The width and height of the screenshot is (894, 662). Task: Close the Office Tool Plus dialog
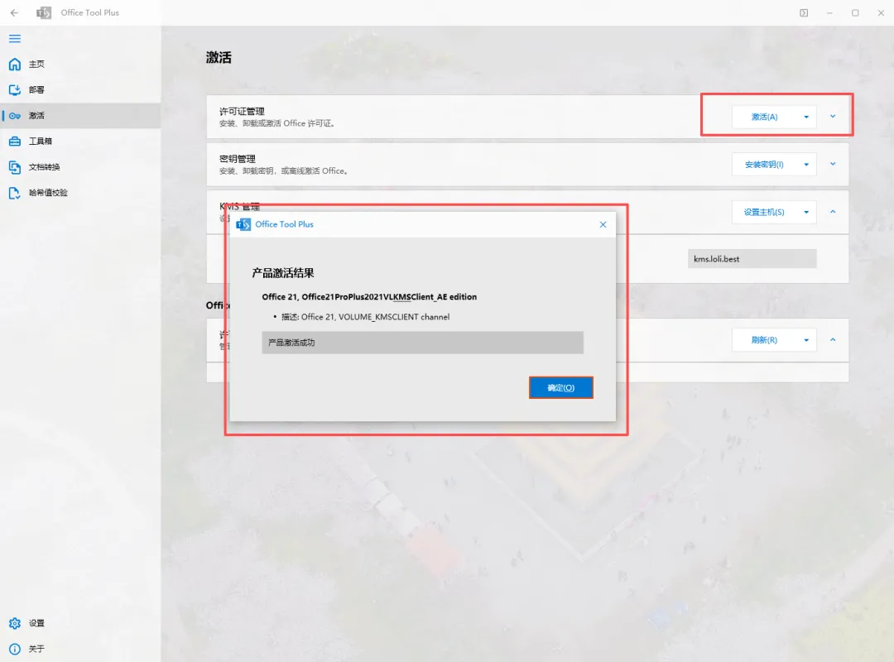(603, 224)
